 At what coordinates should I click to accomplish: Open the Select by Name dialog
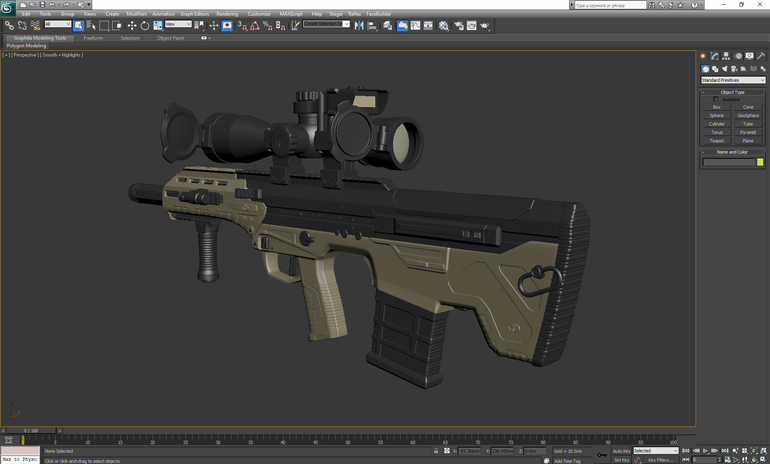(91, 26)
